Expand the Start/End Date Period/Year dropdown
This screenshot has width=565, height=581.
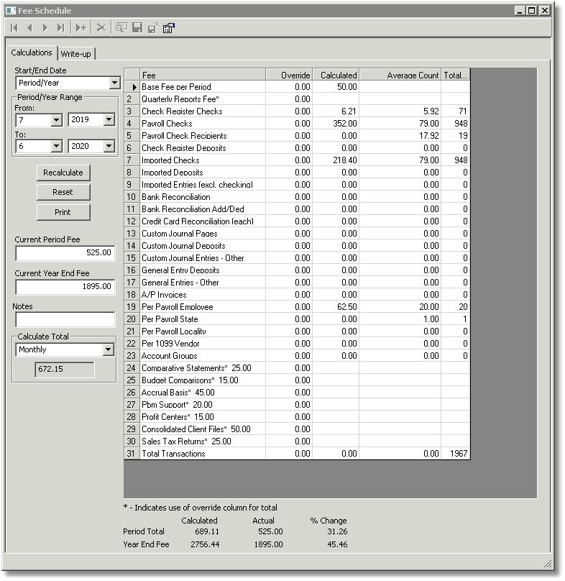pos(114,83)
